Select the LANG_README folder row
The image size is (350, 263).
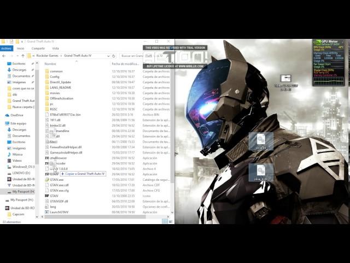tap(60, 88)
